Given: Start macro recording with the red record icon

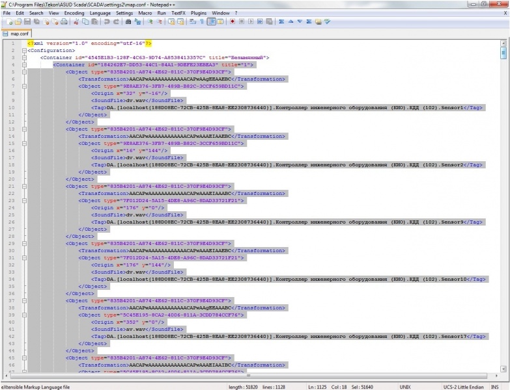Looking at the screenshot, I should [232, 21].
